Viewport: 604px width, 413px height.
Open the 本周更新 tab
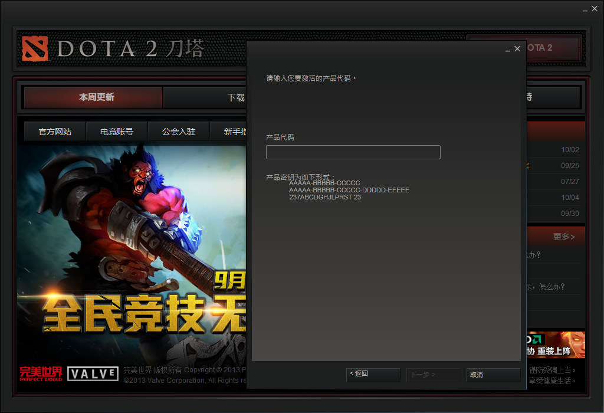tap(93, 97)
